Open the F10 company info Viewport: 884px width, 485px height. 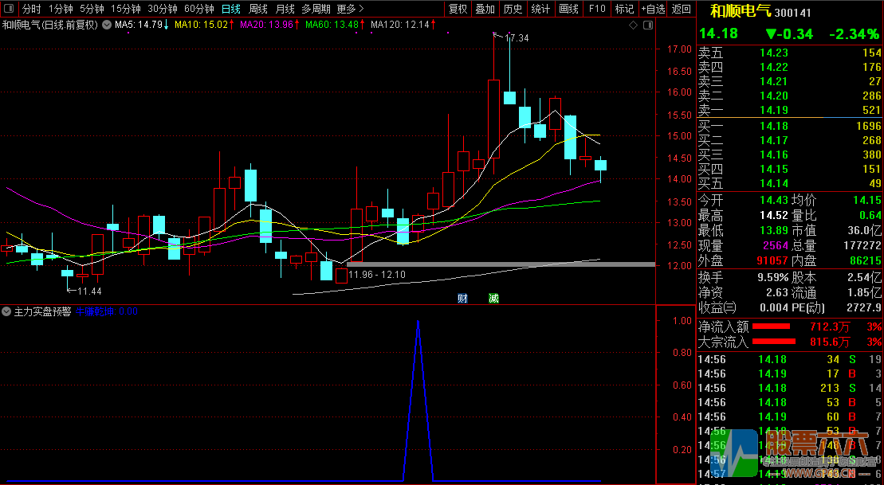click(596, 9)
